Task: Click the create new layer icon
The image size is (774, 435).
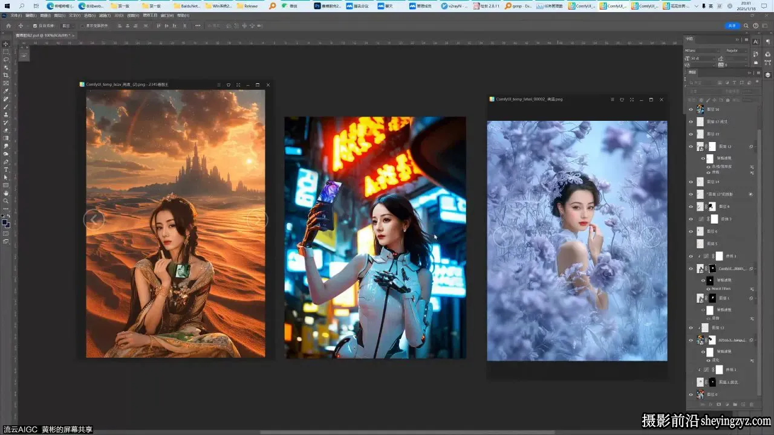Action: (x=743, y=404)
